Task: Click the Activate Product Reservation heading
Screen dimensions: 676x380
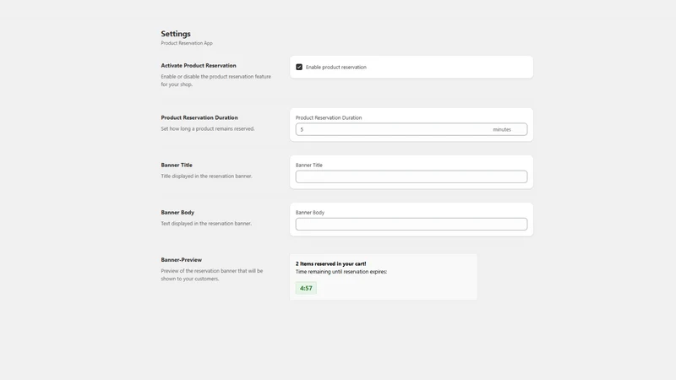Action: (x=199, y=66)
